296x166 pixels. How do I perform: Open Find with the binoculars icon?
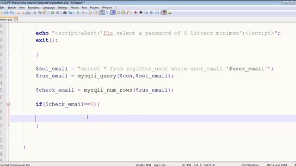(65, 12)
